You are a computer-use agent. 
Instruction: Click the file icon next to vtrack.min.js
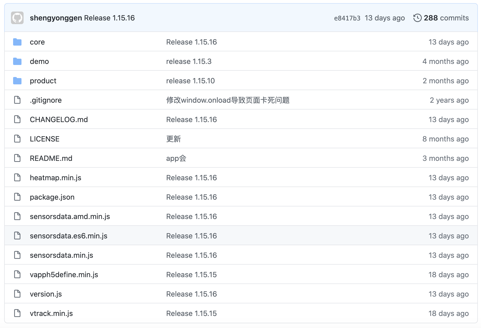click(17, 313)
